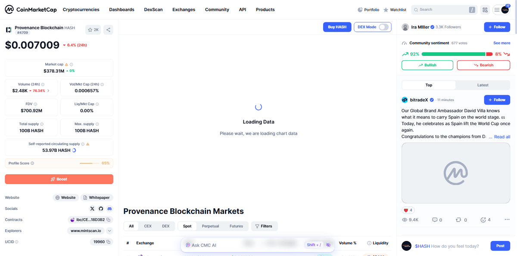Show info for Volume (24h)

pyautogui.click(x=43, y=84)
